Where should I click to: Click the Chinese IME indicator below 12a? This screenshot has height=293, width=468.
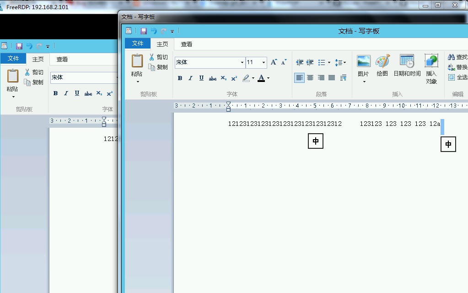pos(448,144)
